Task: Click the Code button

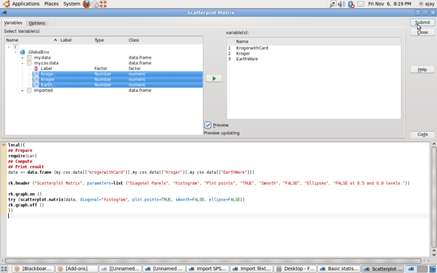Action: pyautogui.click(x=422, y=135)
